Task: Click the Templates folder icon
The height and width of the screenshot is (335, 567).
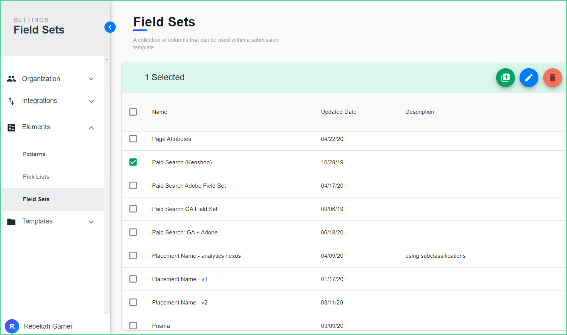Action: (11, 222)
